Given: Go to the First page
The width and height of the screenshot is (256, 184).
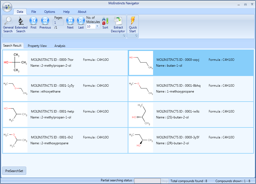Looking at the screenshot, I should click(34, 23).
